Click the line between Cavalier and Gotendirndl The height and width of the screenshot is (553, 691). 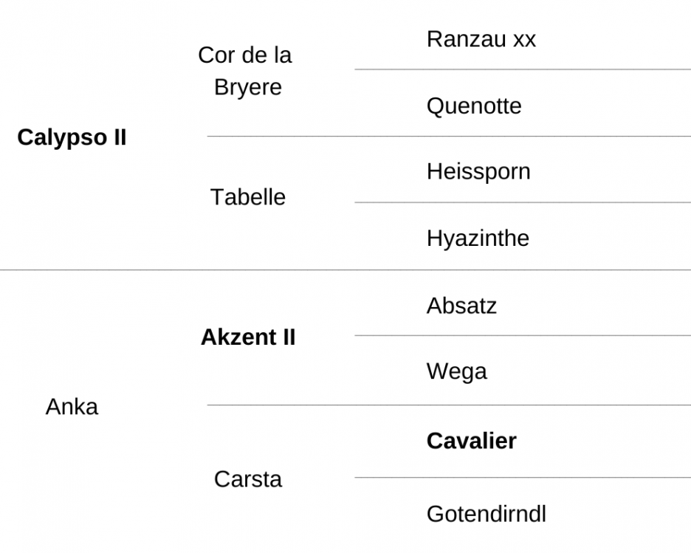click(x=523, y=477)
